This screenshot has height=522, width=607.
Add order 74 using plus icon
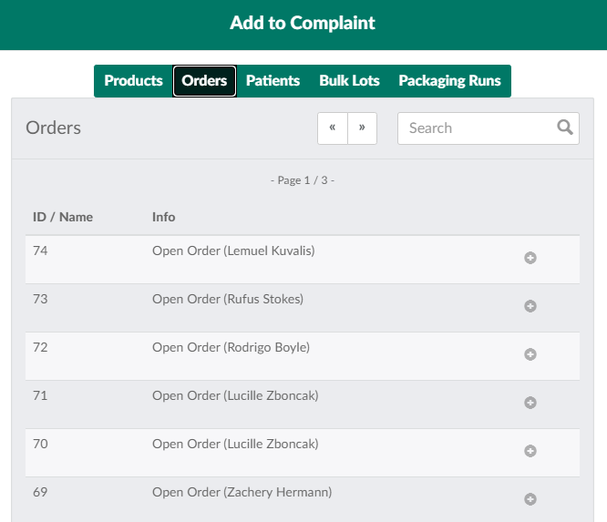pos(530,258)
